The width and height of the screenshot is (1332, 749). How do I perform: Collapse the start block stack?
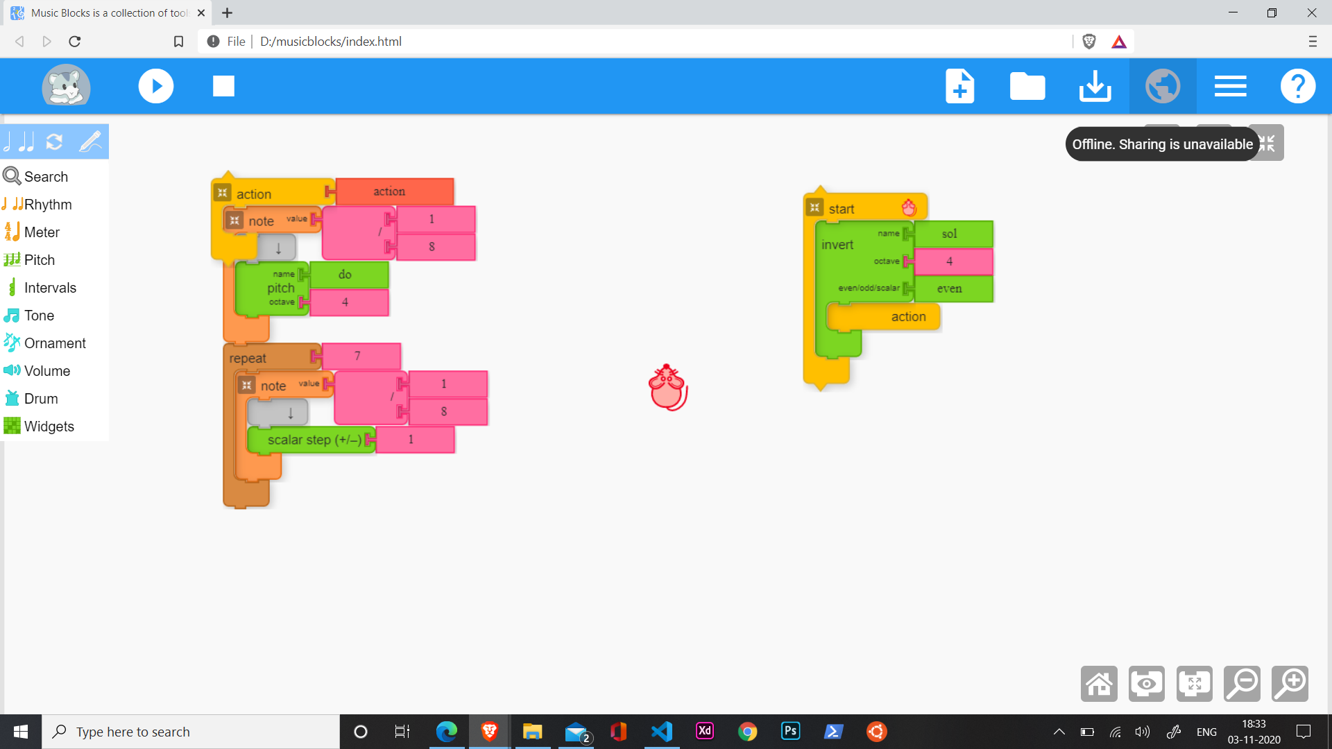(x=814, y=207)
